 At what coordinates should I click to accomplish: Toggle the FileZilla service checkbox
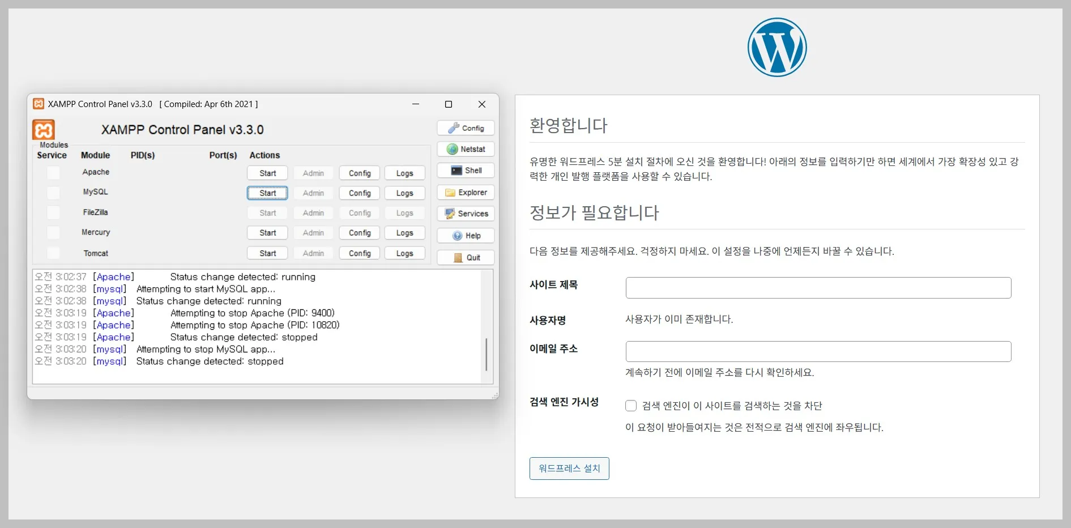point(53,212)
